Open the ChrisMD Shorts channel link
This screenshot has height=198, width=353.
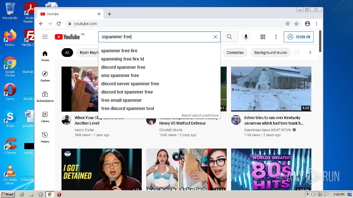[171, 130]
